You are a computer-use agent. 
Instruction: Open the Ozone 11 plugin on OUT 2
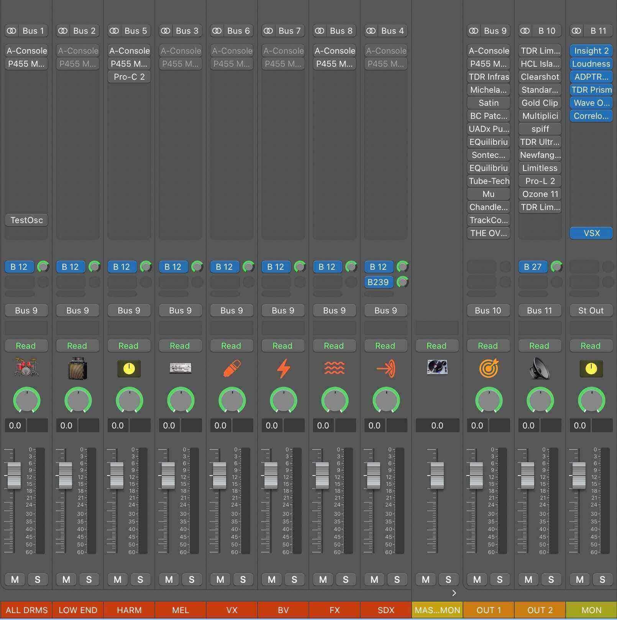click(x=540, y=194)
